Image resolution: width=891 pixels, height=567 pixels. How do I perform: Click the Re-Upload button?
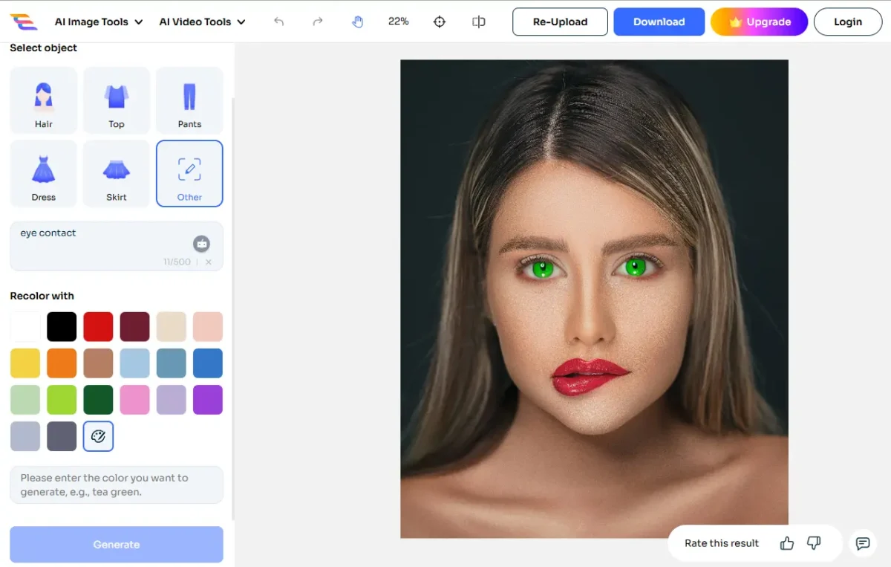pyautogui.click(x=560, y=22)
